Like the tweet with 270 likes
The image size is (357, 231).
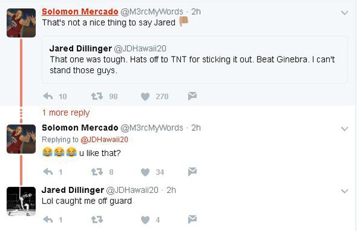pyautogui.click(x=145, y=96)
